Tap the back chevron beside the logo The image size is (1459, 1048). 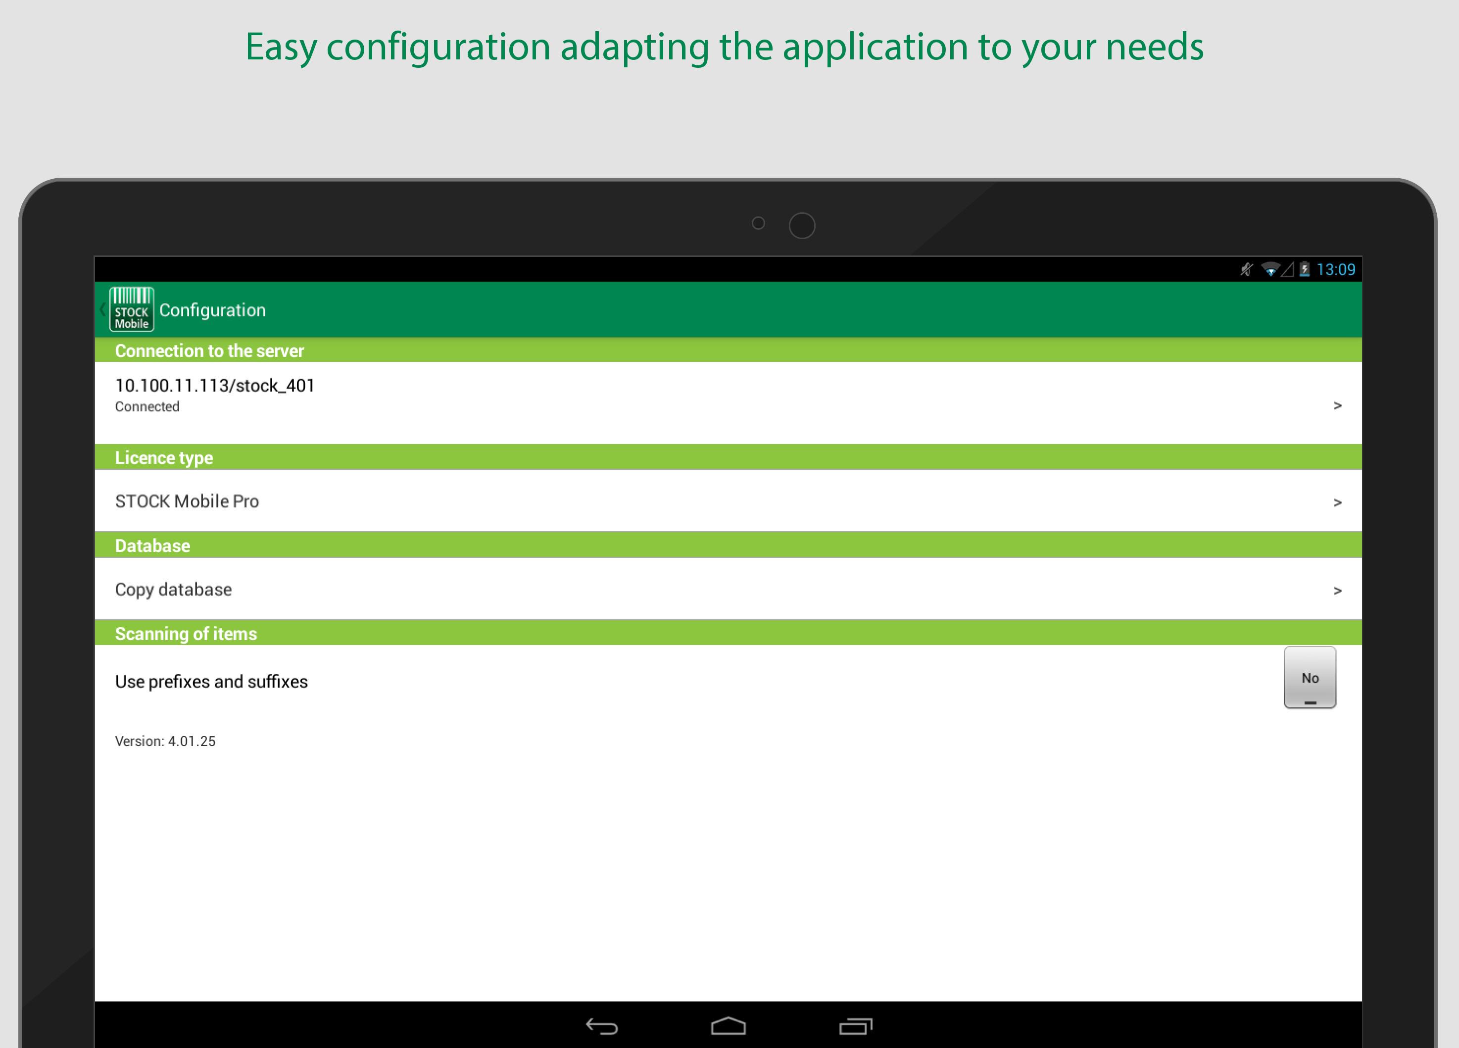point(101,309)
